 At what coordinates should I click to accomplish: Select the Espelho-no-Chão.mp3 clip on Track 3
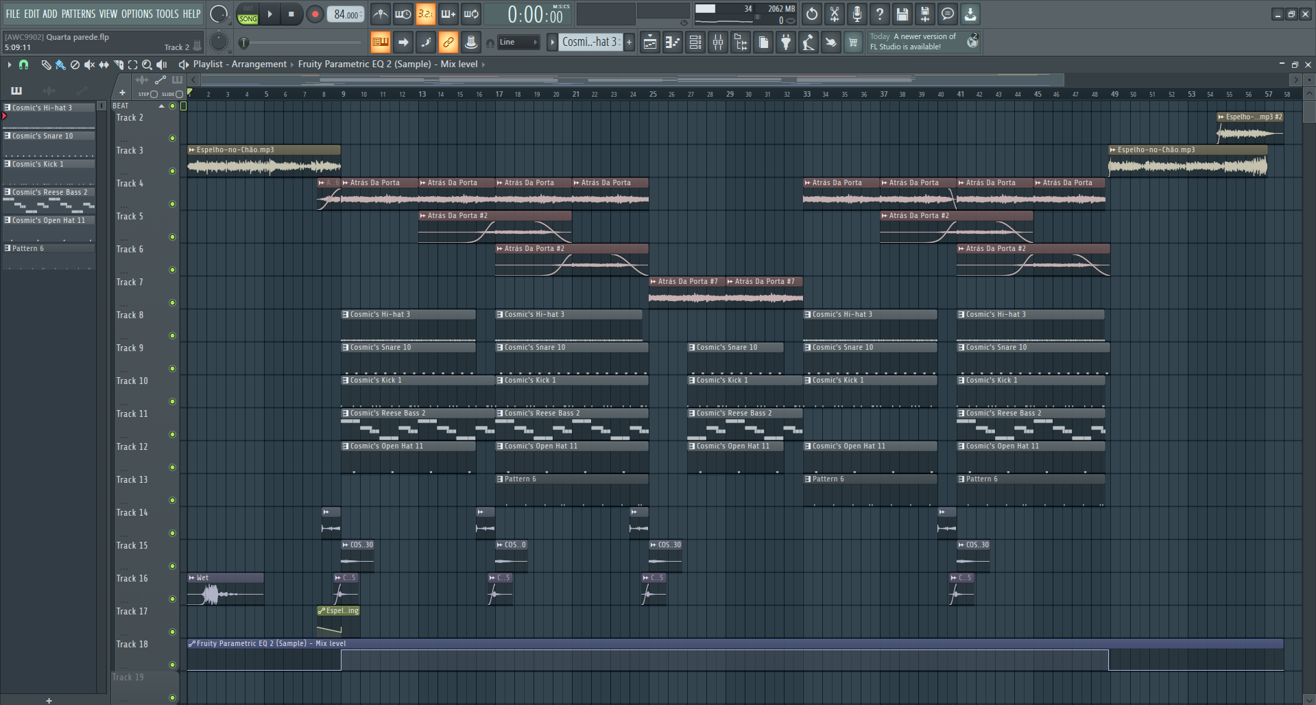click(x=264, y=160)
